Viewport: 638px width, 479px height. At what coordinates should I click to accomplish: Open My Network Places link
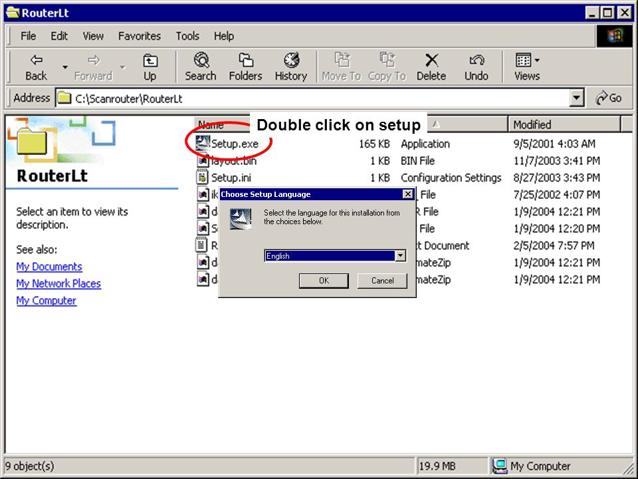58,283
